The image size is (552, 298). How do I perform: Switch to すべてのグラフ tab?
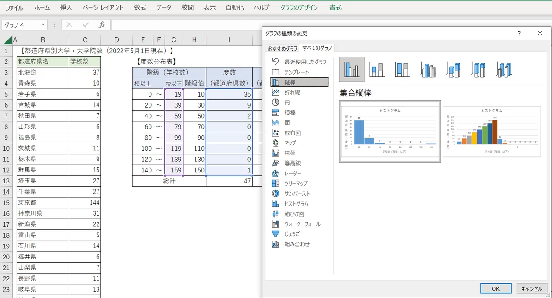point(317,48)
